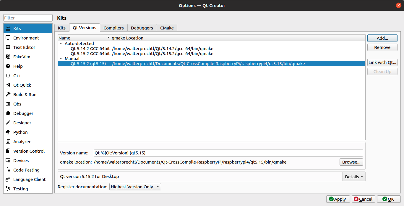Click the Apply button

tap(338, 199)
